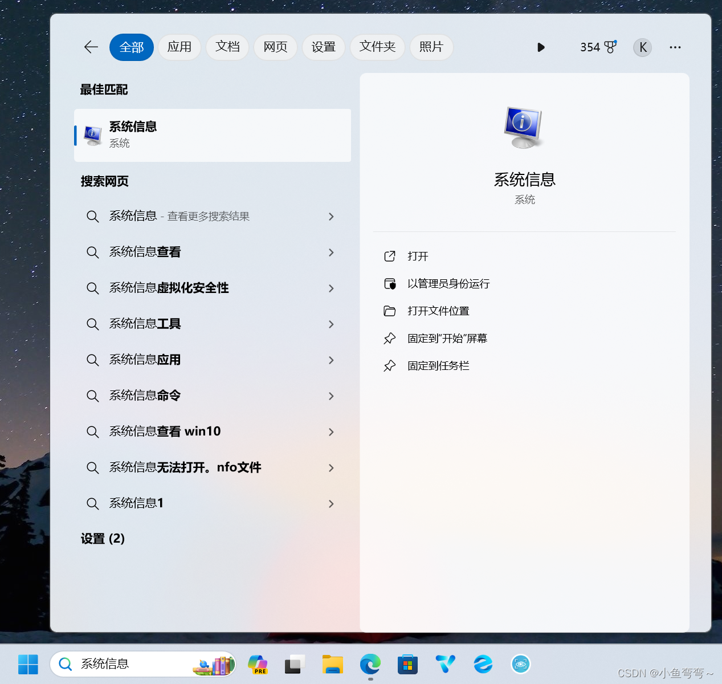The height and width of the screenshot is (684, 722).
Task: Go back using the left arrow icon
Action: (x=91, y=47)
